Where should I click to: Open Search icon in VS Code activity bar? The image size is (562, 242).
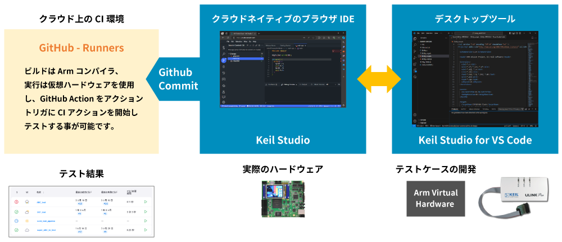coord(415,45)
